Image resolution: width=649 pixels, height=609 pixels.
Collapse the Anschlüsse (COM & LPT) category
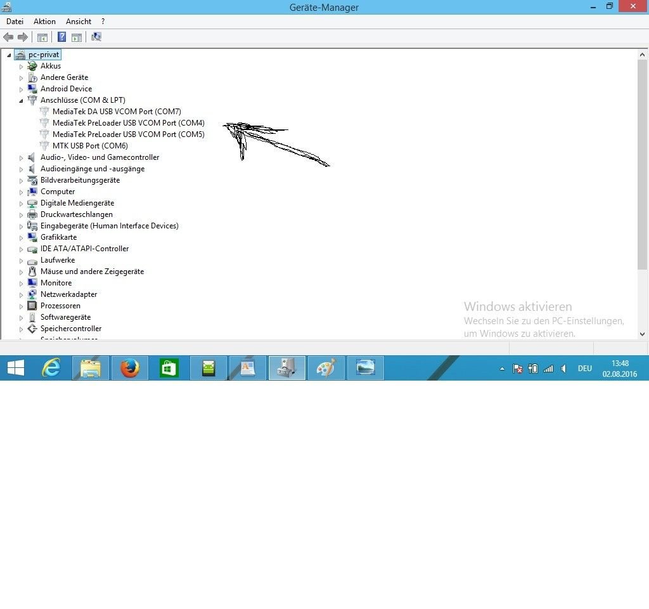(21, 101)
